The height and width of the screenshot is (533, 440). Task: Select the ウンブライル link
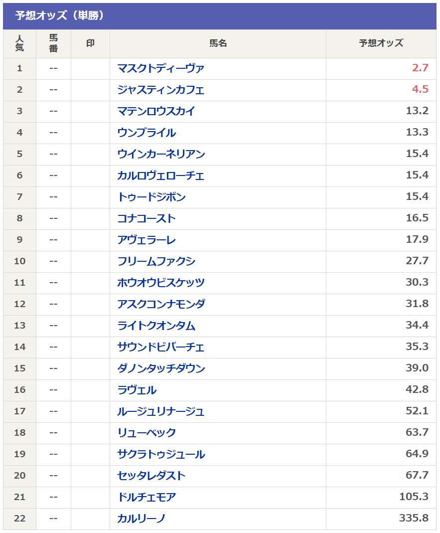[x=147, y=133]
